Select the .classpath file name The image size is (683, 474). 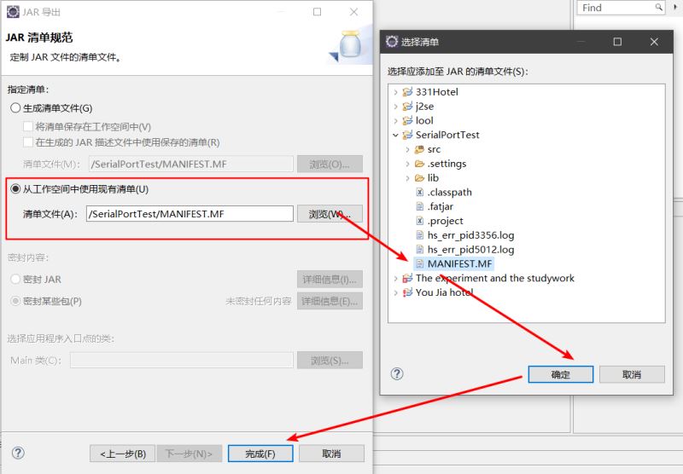[450, 192]
